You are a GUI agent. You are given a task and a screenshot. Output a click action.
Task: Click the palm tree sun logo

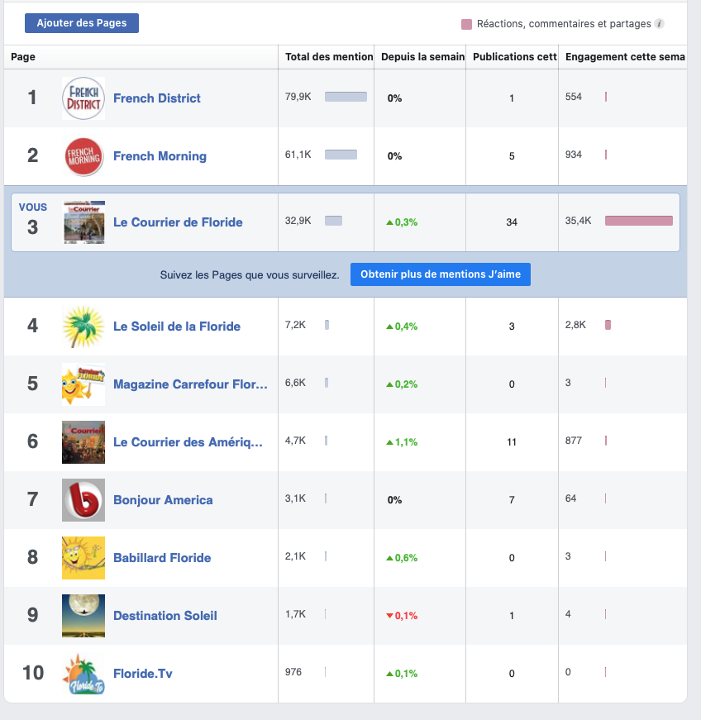point(83,327)
